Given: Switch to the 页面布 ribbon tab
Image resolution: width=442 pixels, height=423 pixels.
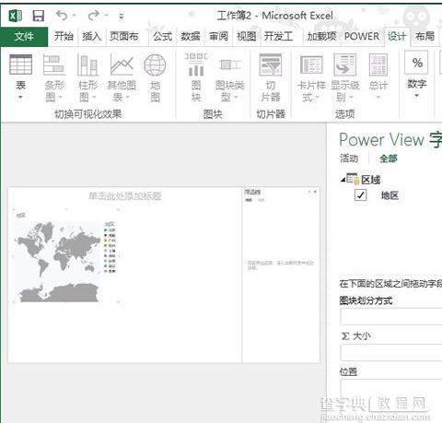Looking at the screenshot, I should [124, 37].
